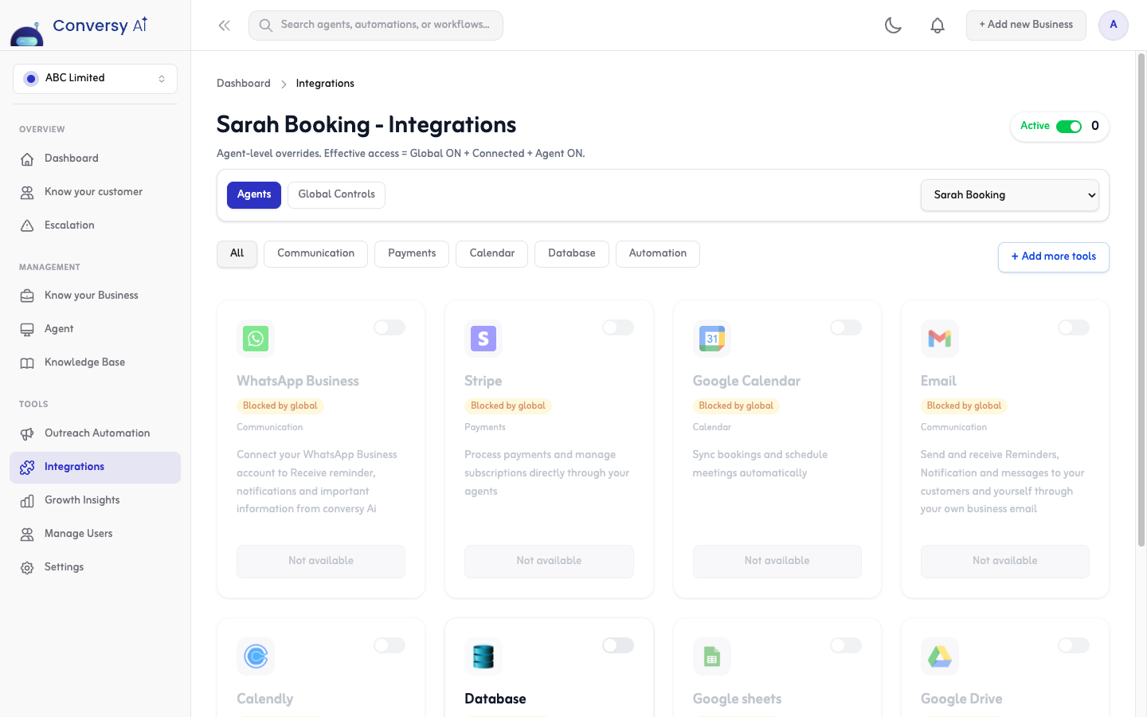
Task: Click the Database cylinder icon
Action: pos(483,656)
